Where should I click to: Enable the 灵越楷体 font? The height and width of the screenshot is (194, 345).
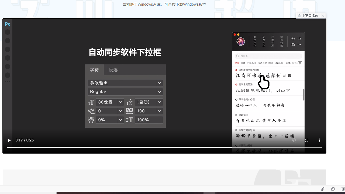(x=236, y=115)
